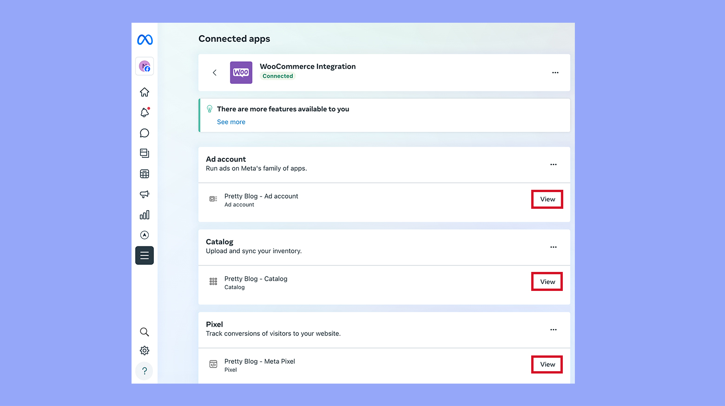This screenshot has width=725, height=406.
Task: Open the Inbox chat icon
Action: tap(145, 133)
